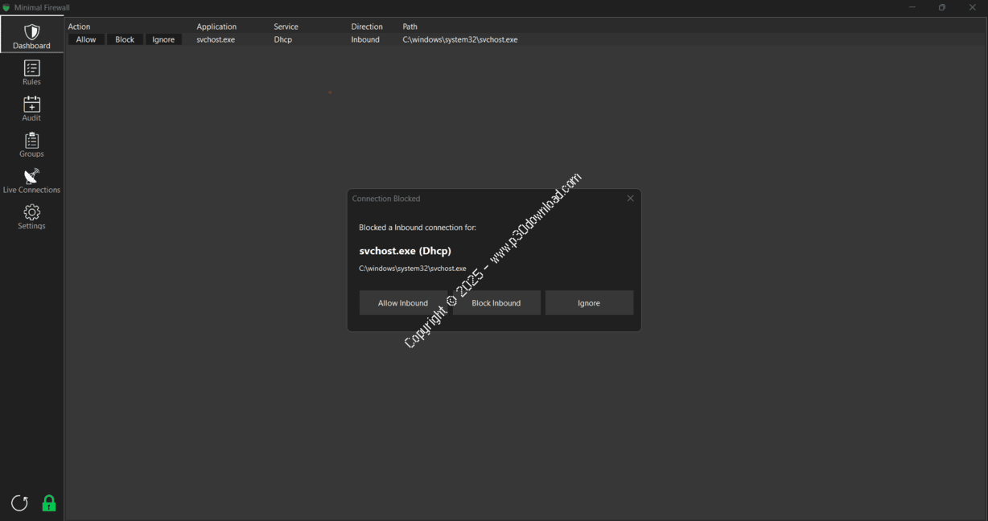The image size is (988, 521).
Task: Show Live Connections view
Action: pyautogui.click(x=31, y=181)
